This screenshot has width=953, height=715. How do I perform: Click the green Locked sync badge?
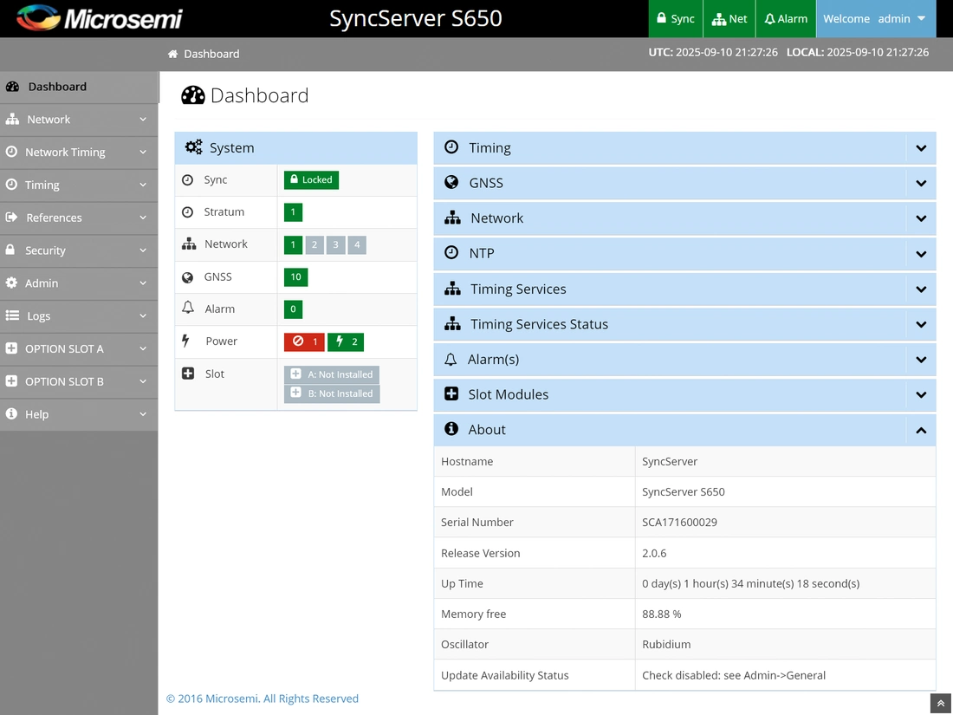click(x=311, y=180)
